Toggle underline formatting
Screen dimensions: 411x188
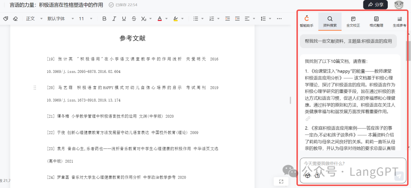124,19
